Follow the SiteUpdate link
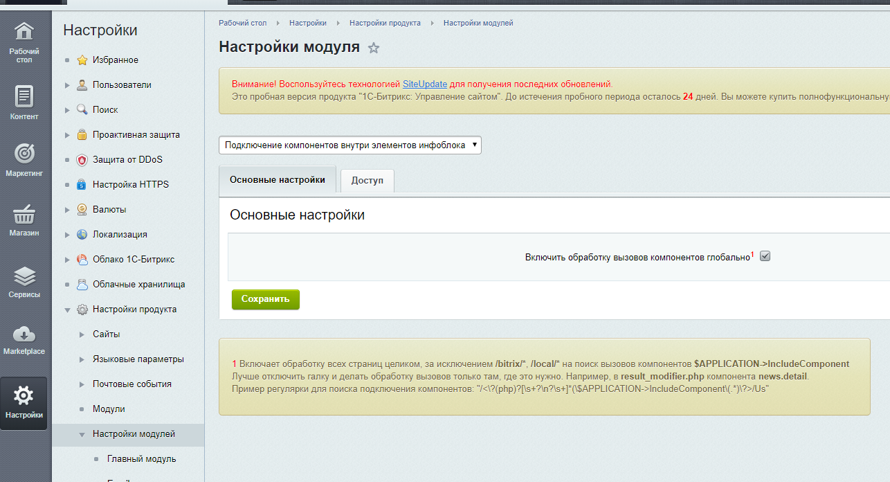This screenshot has width=890, height=482. [425, 84]
